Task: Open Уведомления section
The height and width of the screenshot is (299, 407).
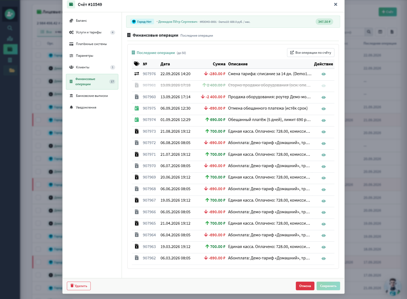Action: pos(92,107)
